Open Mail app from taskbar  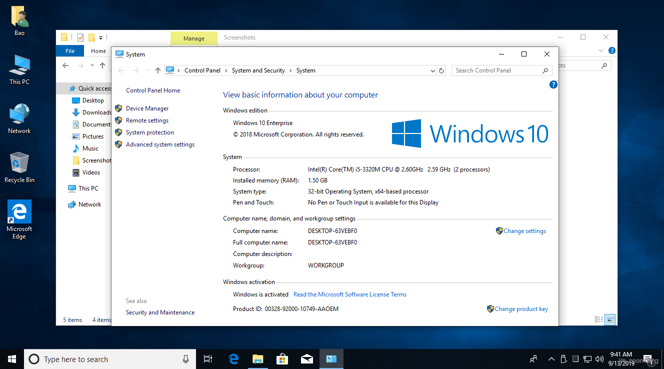[x=306, y=359]
